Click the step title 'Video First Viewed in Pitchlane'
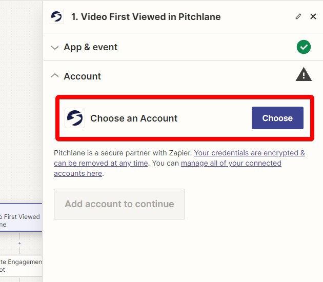Image resolution: width=323 pixels, height=282 pixels. pos(146,17)
